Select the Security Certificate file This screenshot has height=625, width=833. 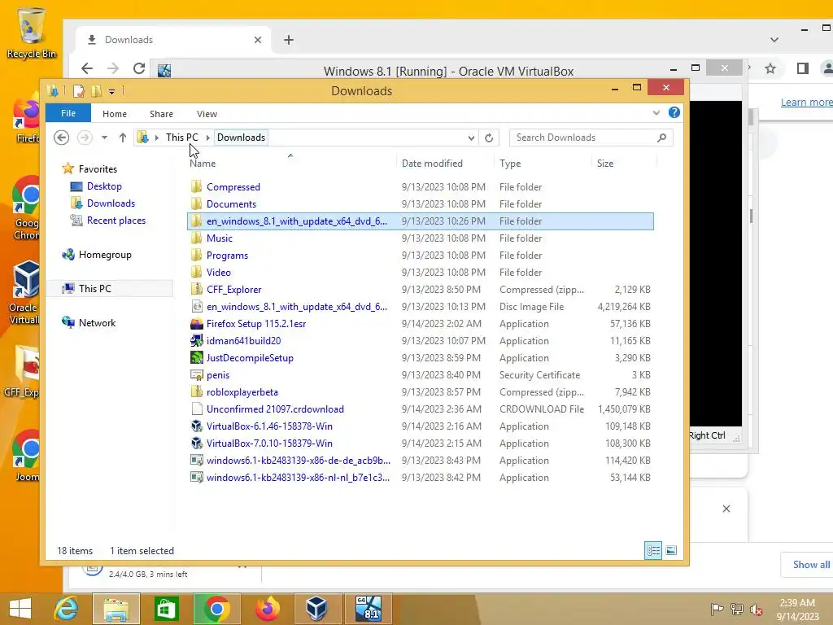421,375
